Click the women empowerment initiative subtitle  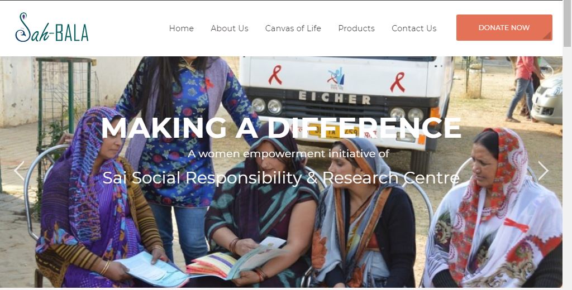pyautogui.click(x=289, y=154)
